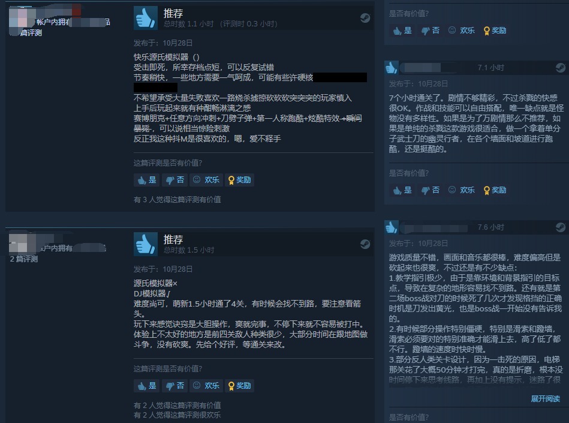Click the Steam logo icon in second review header
Screen dimensions: 569x423
[365, 244]
